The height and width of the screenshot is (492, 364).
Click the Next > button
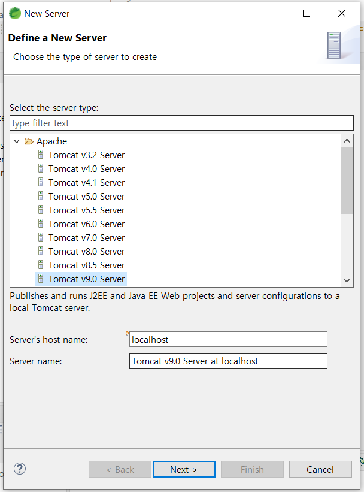tap(184, 469)
